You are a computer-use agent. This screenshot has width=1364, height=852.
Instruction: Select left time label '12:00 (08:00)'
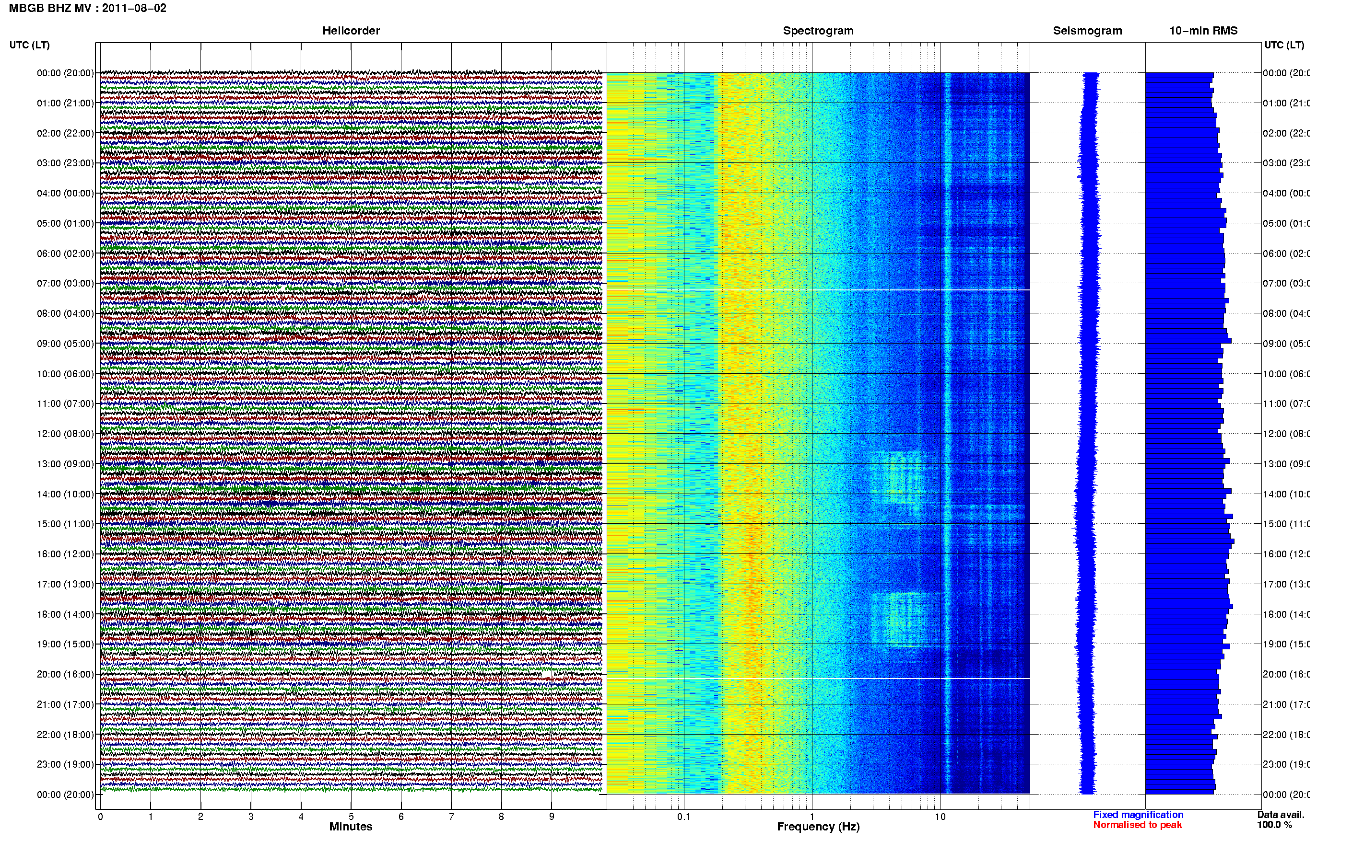(65, 434)
